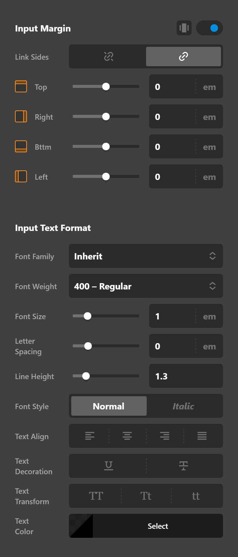
Task: Open the Font Family dropdown
Action: coord(146,256)
